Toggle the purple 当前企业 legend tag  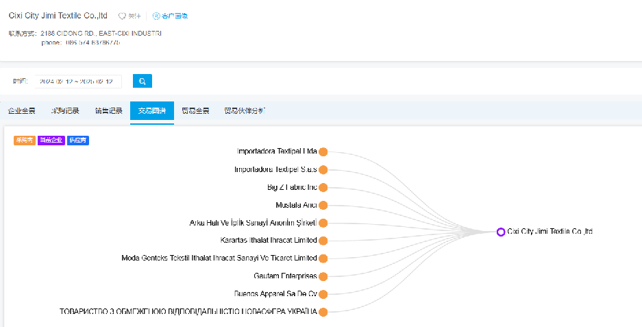51,140
